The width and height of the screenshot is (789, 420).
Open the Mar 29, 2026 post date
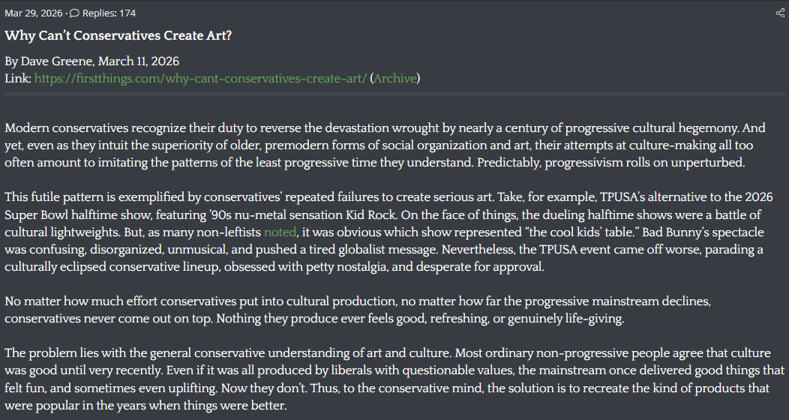click(x=33, y=13)
